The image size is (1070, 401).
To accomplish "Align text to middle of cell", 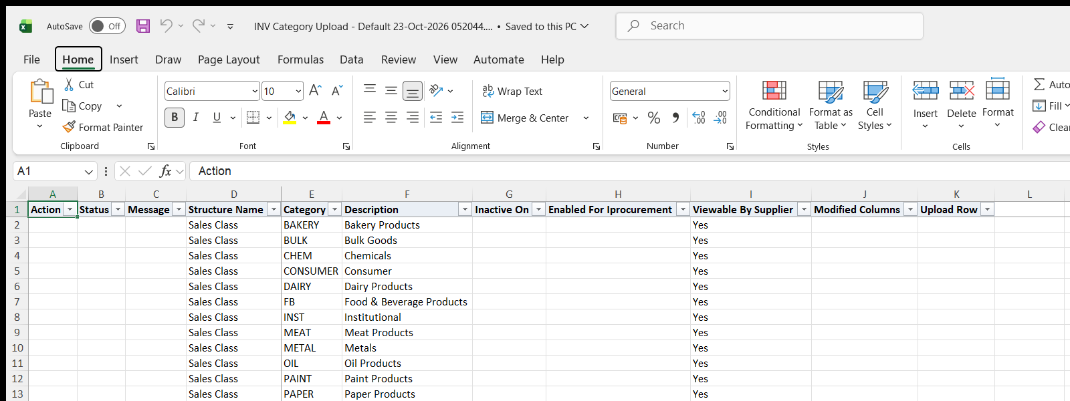I will [x=391, y=90].
